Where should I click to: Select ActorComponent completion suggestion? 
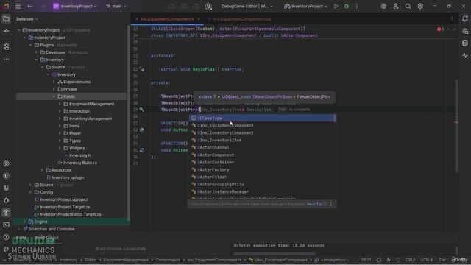click(x=262, y=155)
